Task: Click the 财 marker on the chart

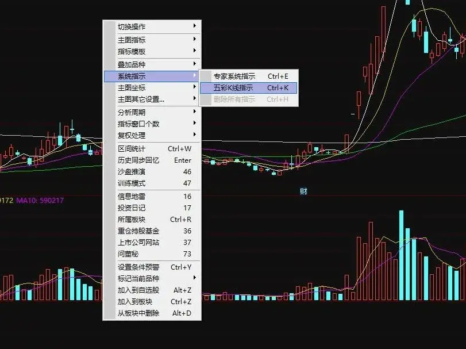Action: pyautogui.click(x=303, y=191)
